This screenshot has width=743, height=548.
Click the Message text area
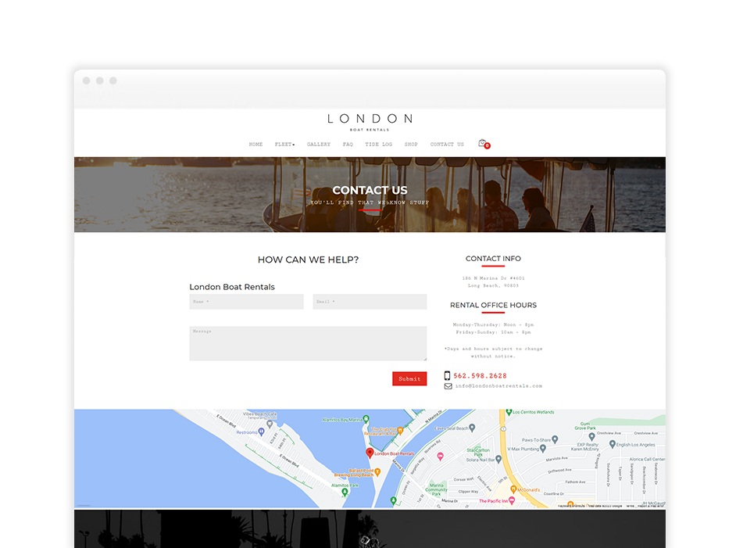point(308,344)
